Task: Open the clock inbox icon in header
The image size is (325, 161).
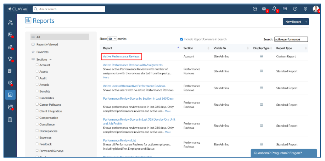Action: coord(255,9)
